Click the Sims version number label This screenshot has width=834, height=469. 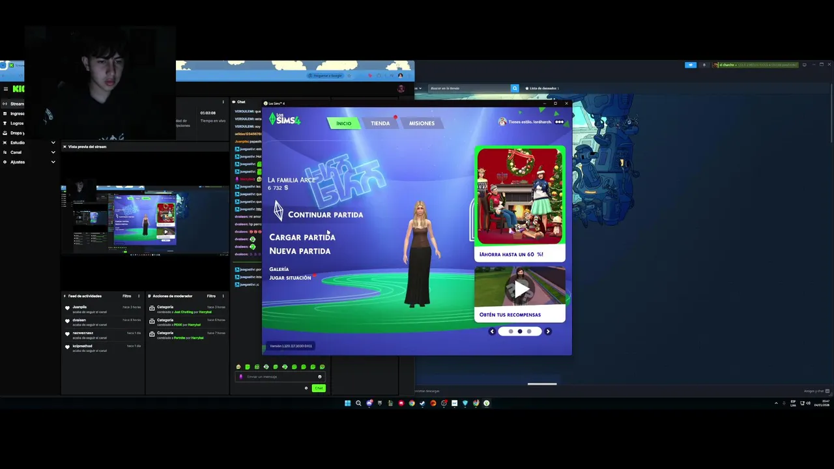tap(291, 346)
